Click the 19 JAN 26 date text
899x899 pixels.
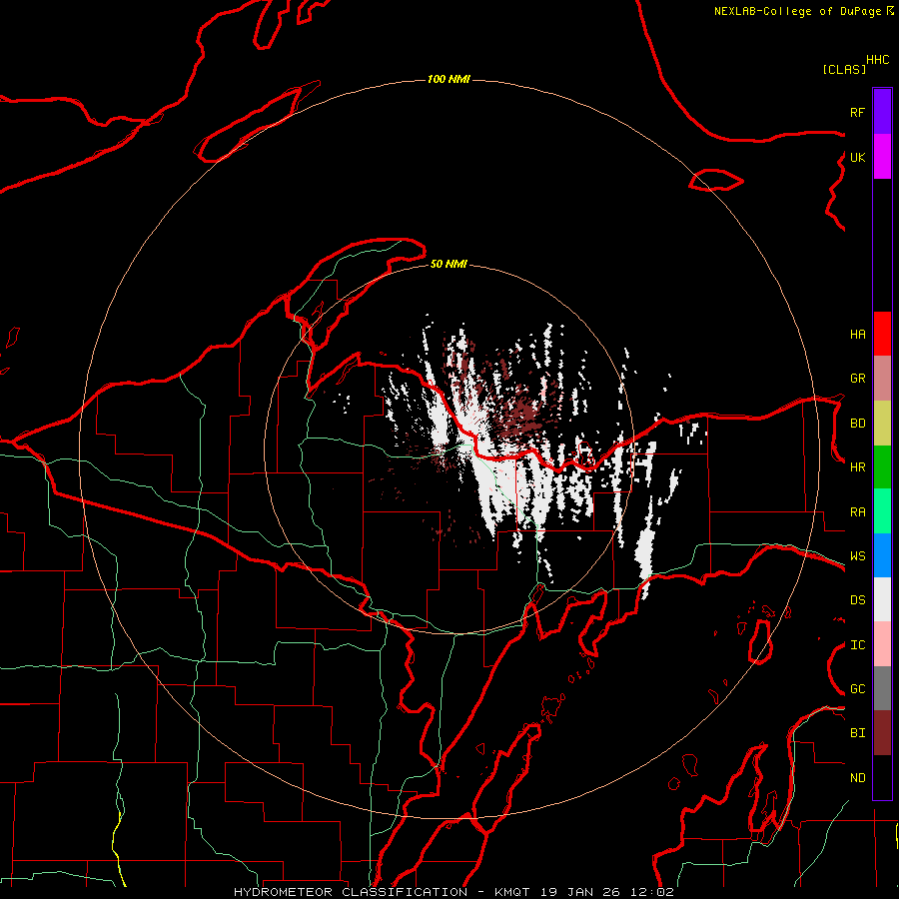pyautogui.click(x=580, y=892)
